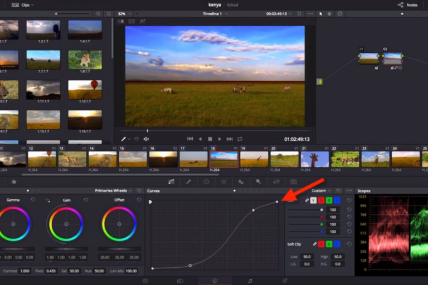Stop playback
The width and height of the screenshot is (428, 285).
[x=210, y=139]
